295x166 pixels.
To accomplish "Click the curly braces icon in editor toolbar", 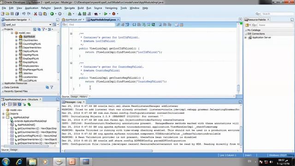I will pos(134,24).
